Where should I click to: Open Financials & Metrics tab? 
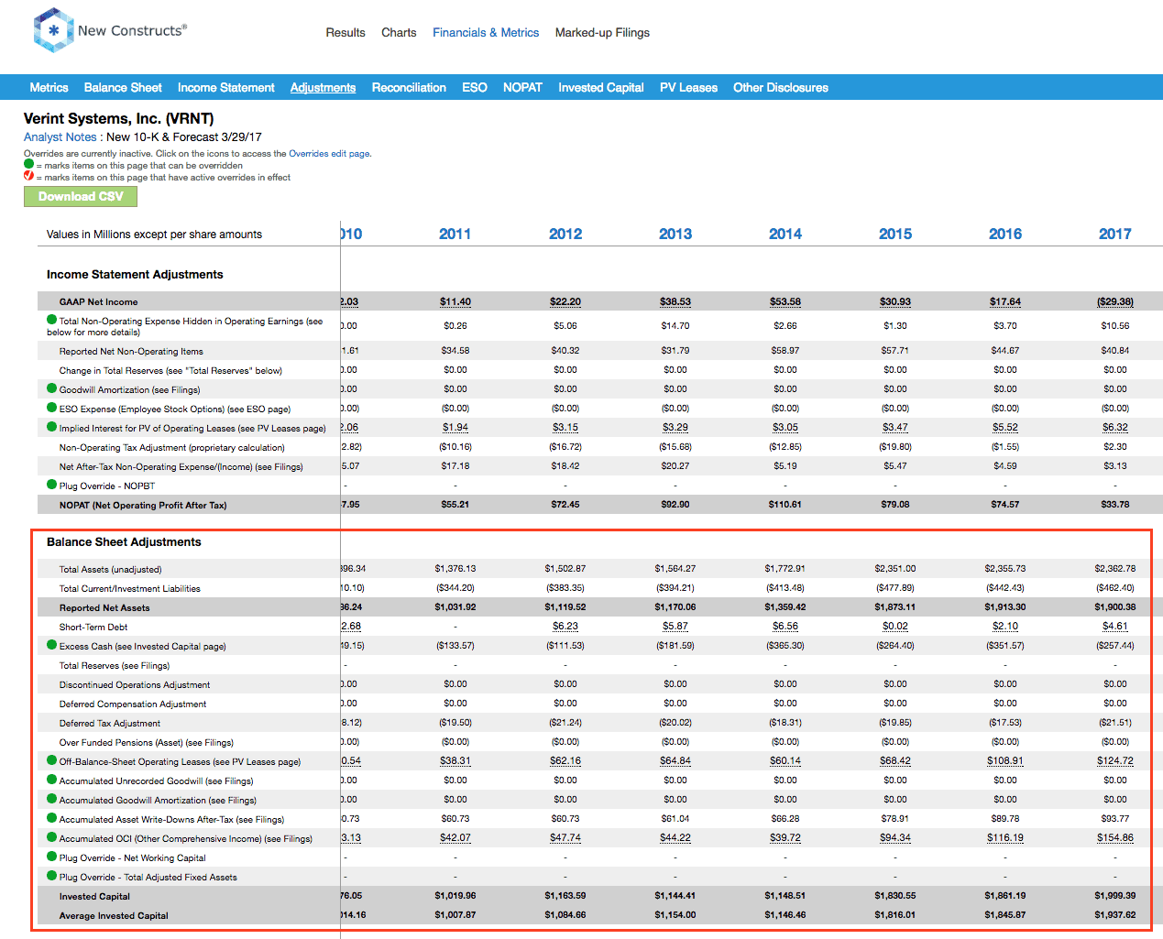coord(486,32)
